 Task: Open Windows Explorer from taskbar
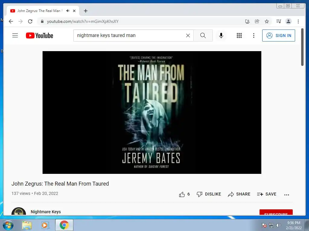(x=27, y=225)
